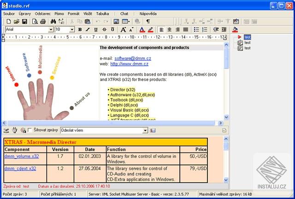
Task: Open the font size 10 dropdown
Action: pos(72,29)
